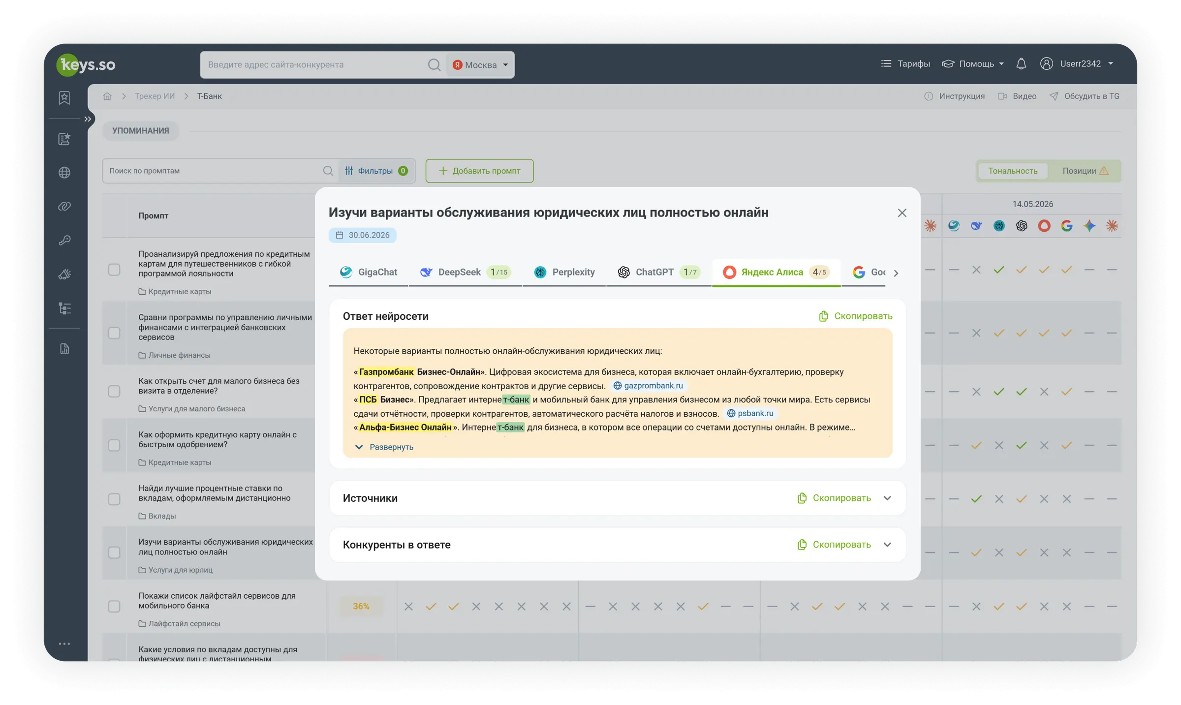Screen dimensions: 1181x705
Task: Open the bookmark star sidebar icon
Action: [64, 97]
